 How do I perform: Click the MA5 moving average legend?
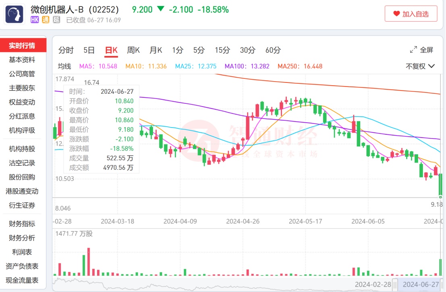[x=98, y=66]
